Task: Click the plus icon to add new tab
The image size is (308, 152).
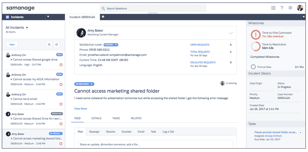Action: [x=103, y=17]
